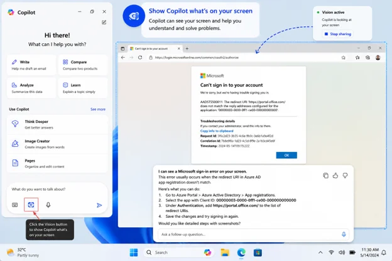Click Copy info to clipboard link
Screen dimensions: 392x261
217,131
